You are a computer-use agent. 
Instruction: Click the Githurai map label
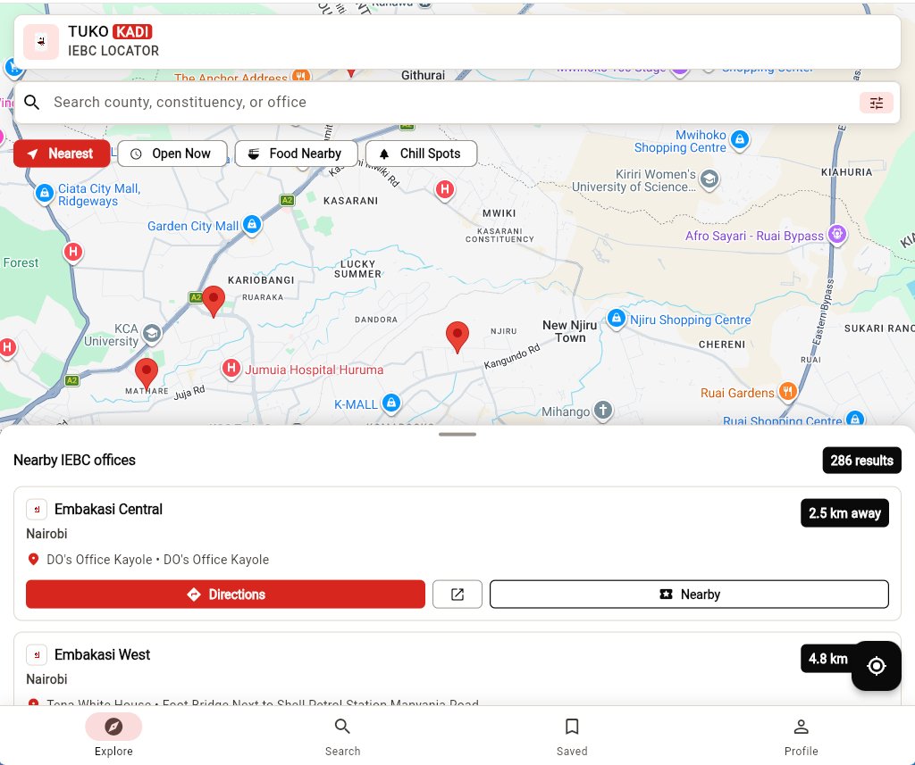[x=423, y=75]
